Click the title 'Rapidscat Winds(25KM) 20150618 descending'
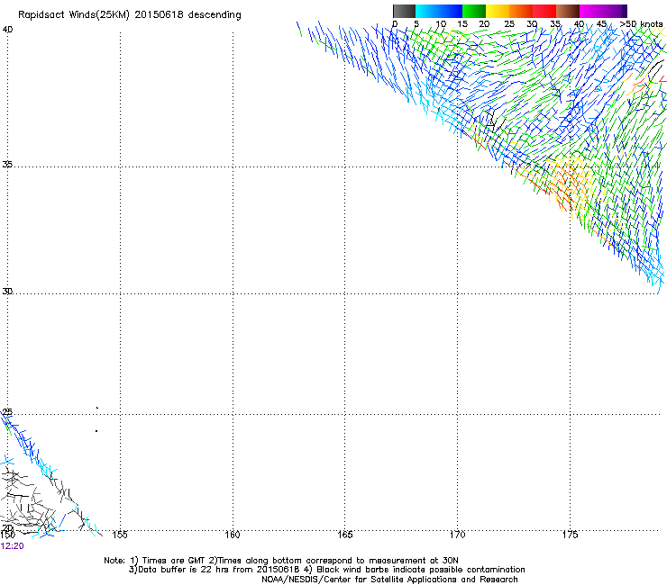The width and height of the screenshot is (667, 585). pyautogui.click(x=129, y=15)
